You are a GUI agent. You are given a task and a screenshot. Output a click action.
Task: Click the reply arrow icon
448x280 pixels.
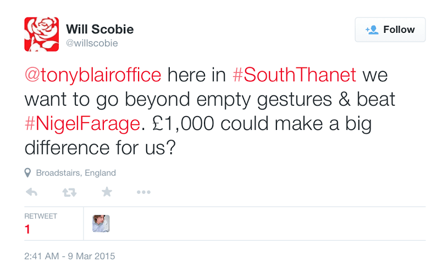click(31, 192)
